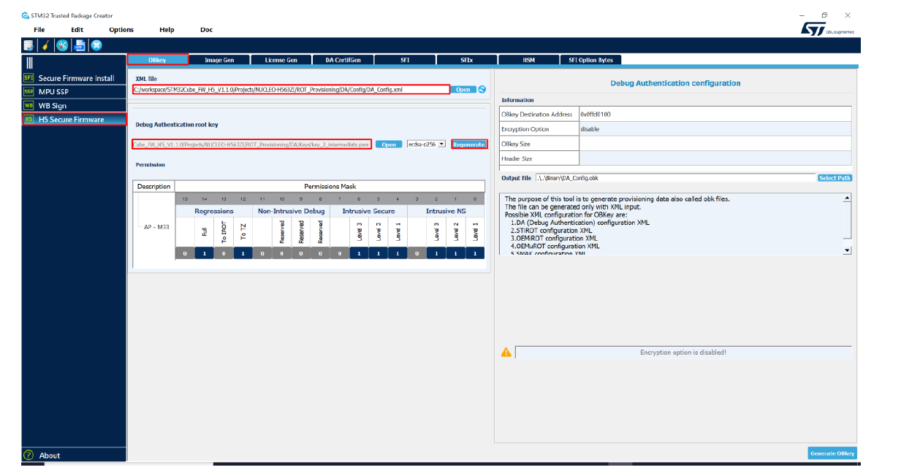This screenshot has width=901, height=470.
Task: Click the Generate OBkey button
Action: point(832,453)
